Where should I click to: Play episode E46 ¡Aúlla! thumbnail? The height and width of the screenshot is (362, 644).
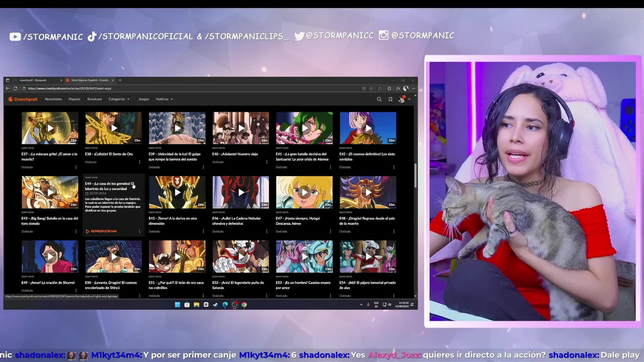[x=240, y=192]
